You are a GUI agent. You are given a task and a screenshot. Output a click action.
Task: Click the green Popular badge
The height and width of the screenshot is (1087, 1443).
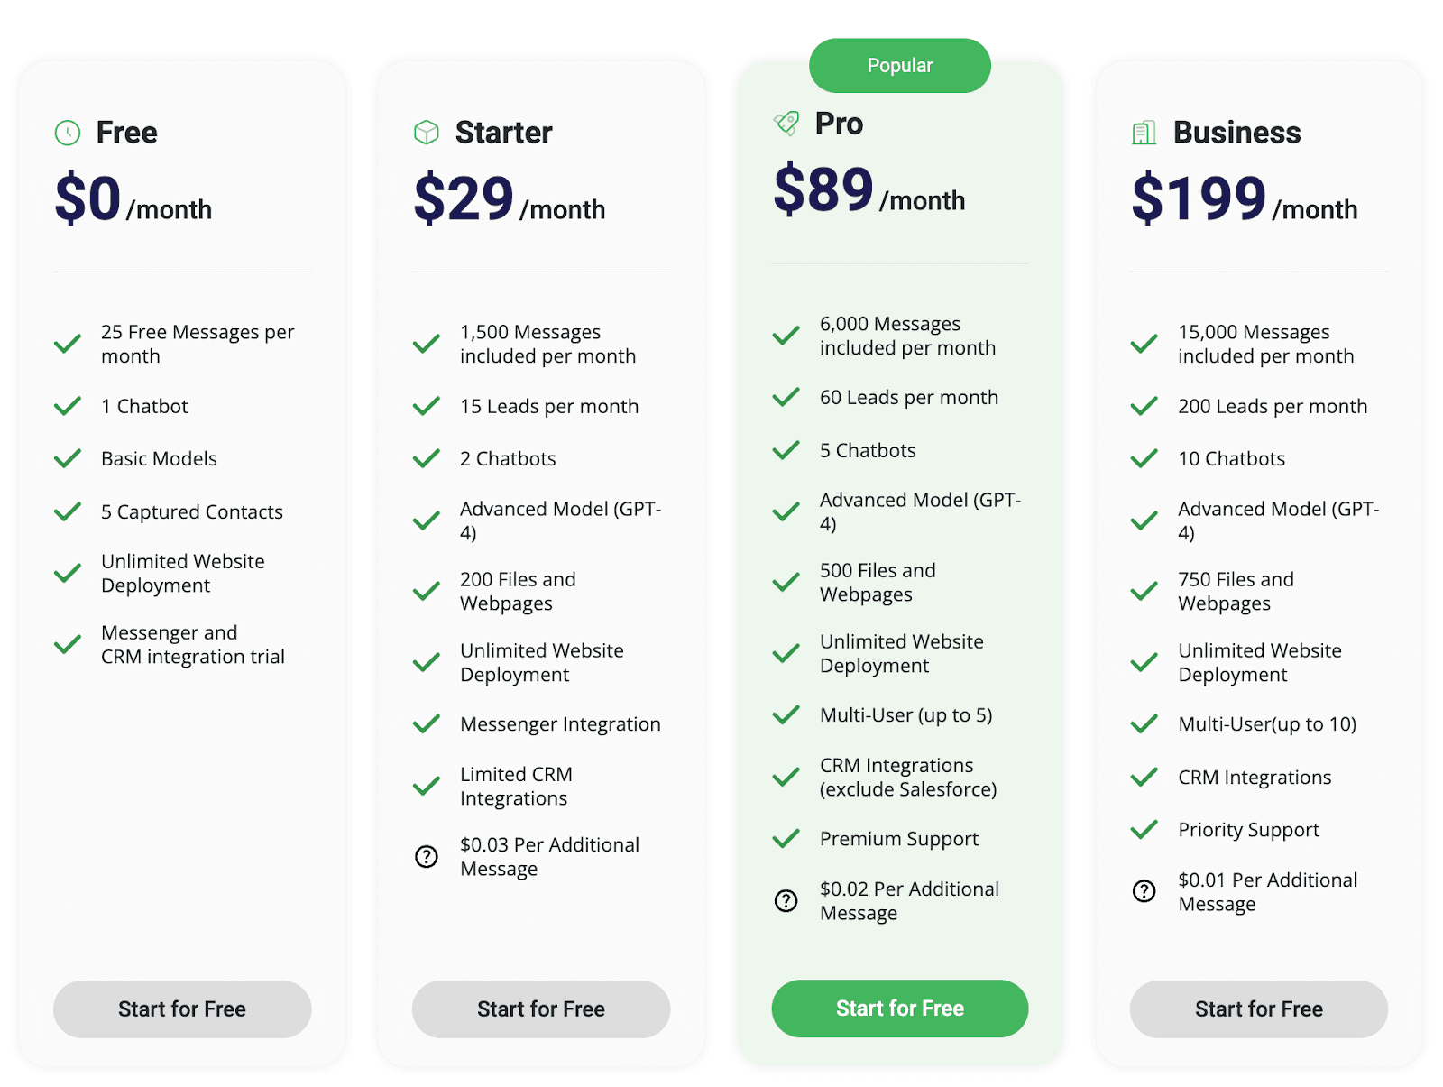coord(899,65)
